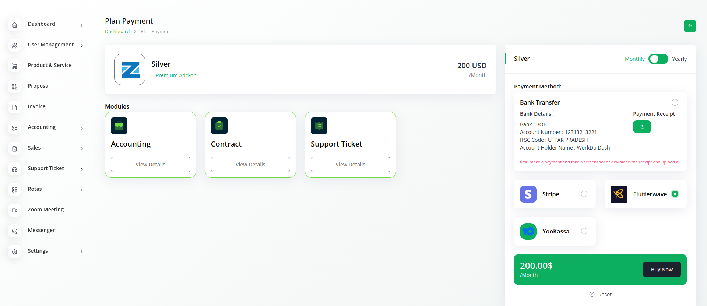Select the Stripe payment radio button
Image resolution: width=707 pixels, height=306 pixels.
pyautogui.click(x=584, y=194)
